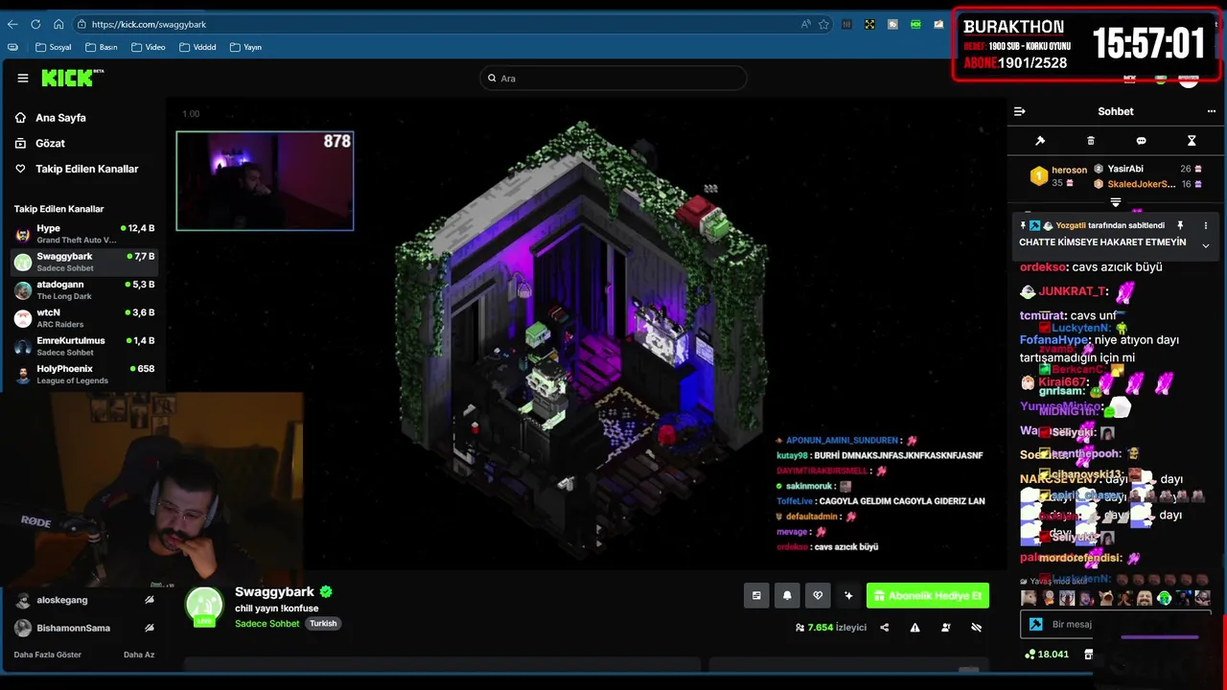Click the user icon beside report triangle
The height and width of the screenshot is (690, 1227).
pyautogui.click(x=946, y=628)
